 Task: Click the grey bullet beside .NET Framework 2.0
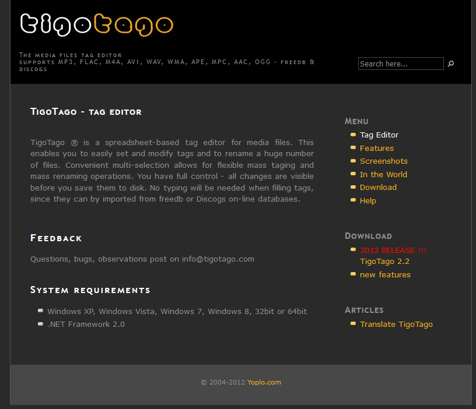click(x=40, y=323)
